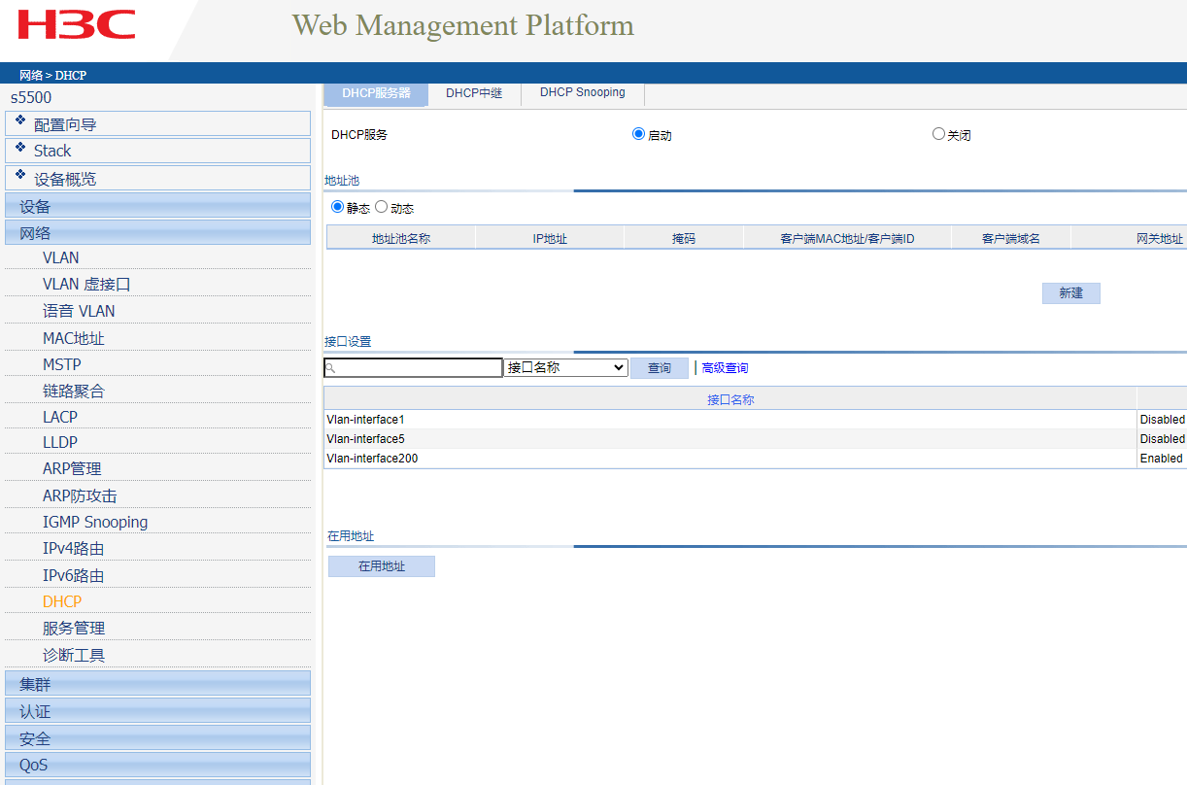Open the 接口名称 query field dropdown
The width and height of the screenshot is (1187, 785).
click(x=565, y=368)
